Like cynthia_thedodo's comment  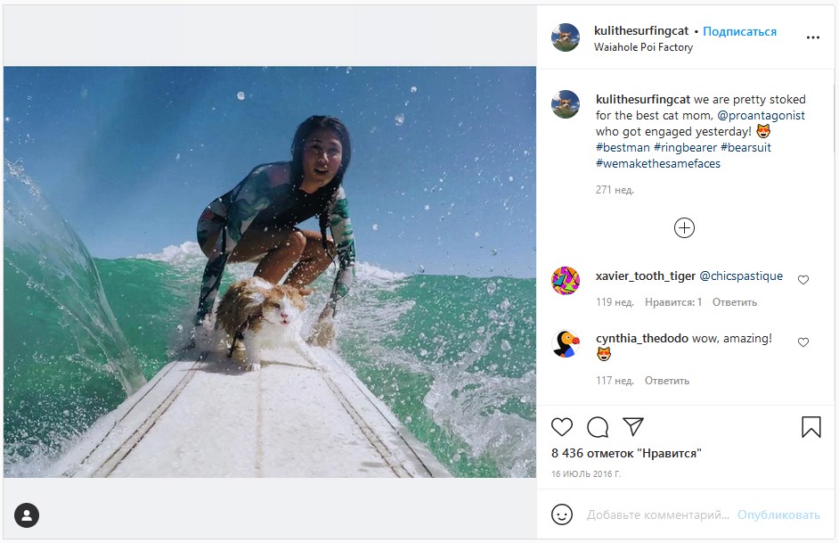803,342
